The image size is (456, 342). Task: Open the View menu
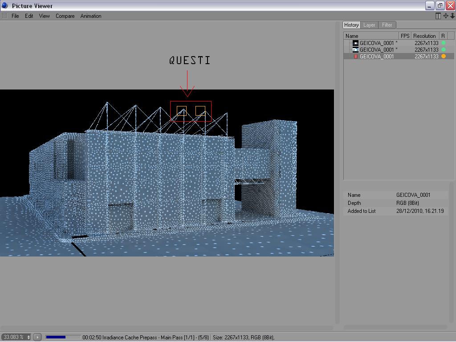click(44, 16)
